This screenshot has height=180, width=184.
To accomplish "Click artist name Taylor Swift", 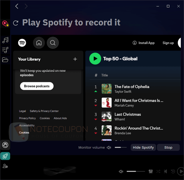I will (123, 92).
